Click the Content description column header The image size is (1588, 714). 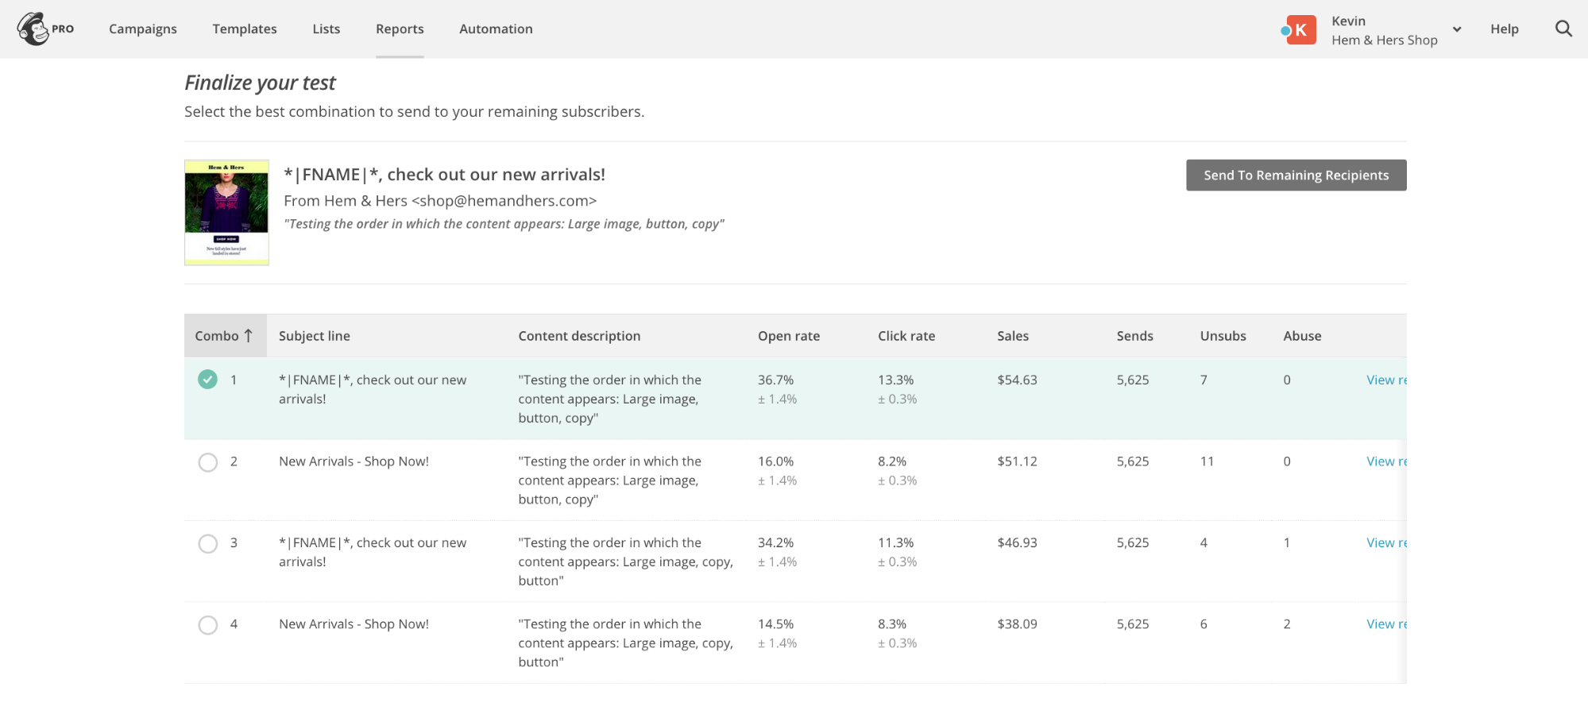tap(579, 336)
